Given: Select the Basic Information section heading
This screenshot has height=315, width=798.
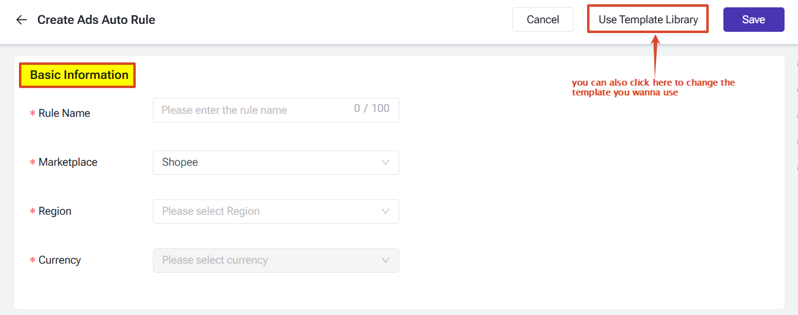Looking at the screenshot, I should tap(79, 75).
